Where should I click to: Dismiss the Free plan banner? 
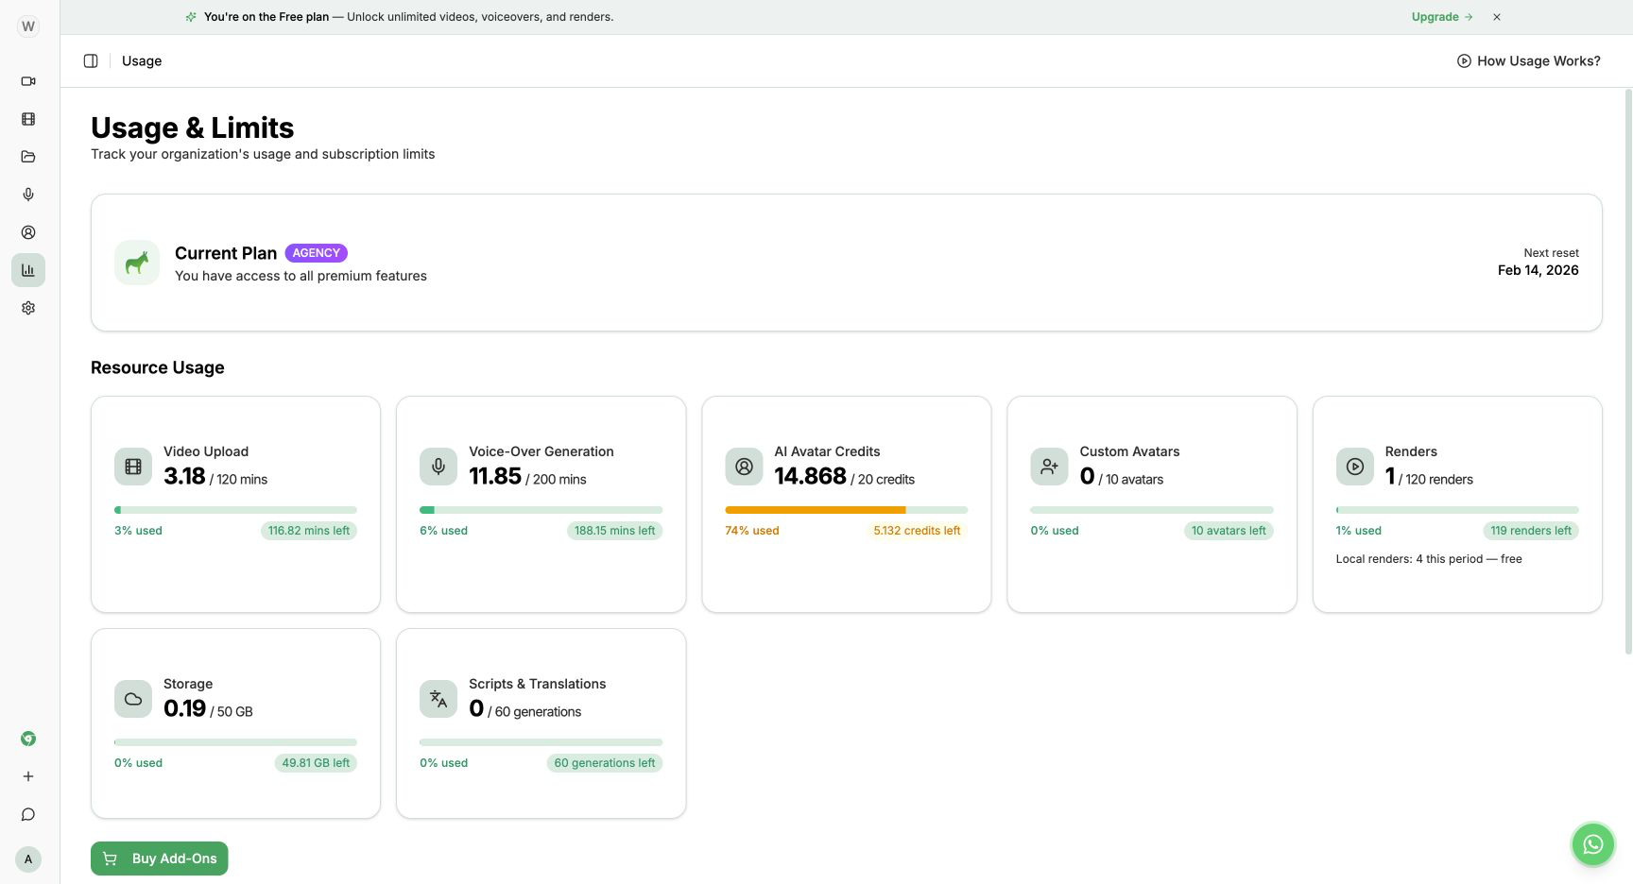[1497, 17]
